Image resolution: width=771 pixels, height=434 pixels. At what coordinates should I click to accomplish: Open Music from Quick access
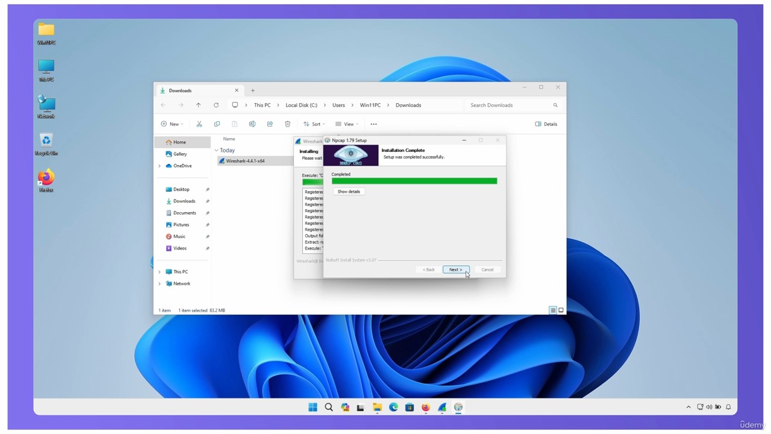click(179, 236)
